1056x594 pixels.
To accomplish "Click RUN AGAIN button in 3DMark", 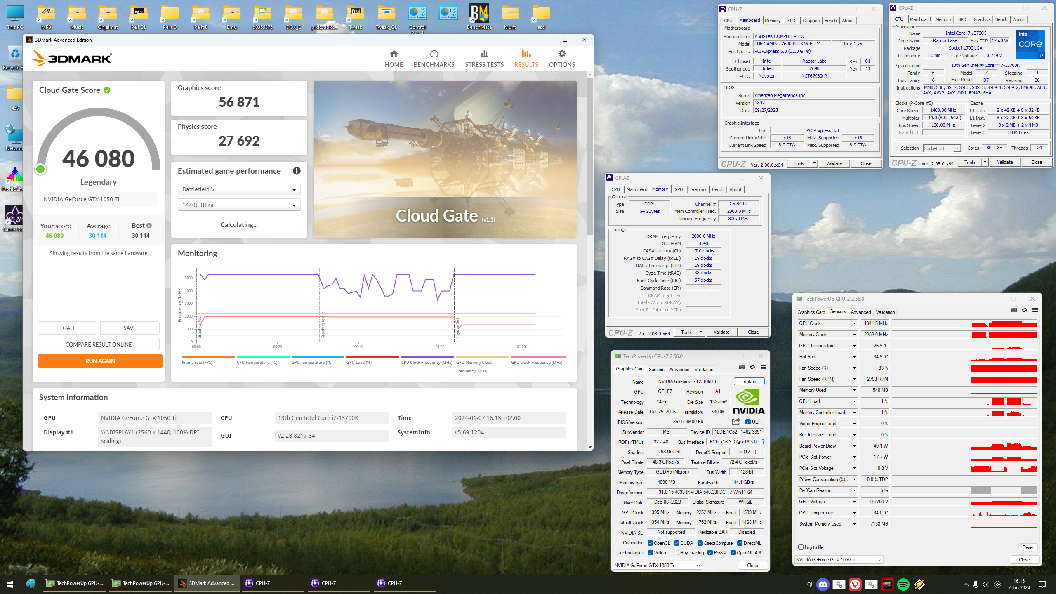I will pos(100,361).
